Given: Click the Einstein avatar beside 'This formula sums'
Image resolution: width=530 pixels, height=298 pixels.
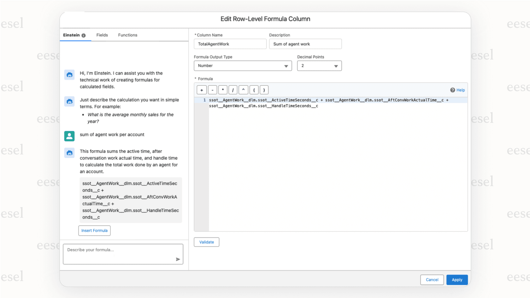Looking at the screenshot, I should pos(69,153).
